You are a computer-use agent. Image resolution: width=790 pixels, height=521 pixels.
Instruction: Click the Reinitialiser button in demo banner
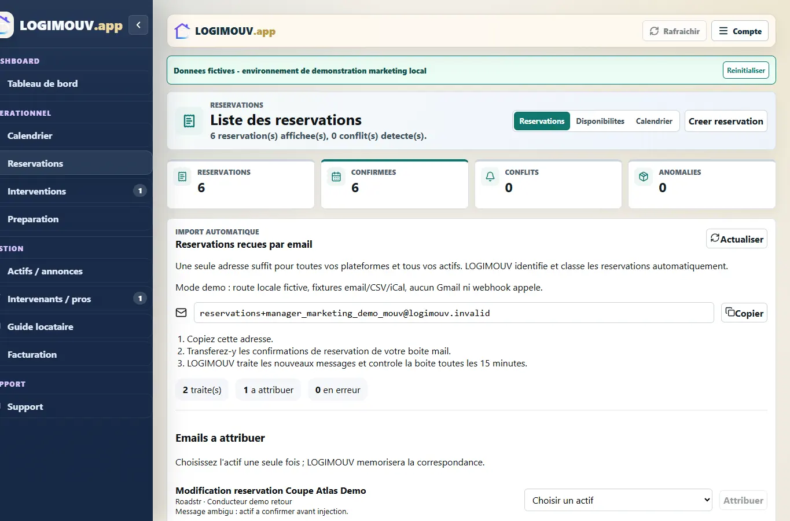pos(746,71)
